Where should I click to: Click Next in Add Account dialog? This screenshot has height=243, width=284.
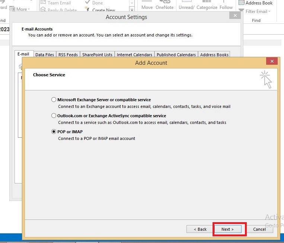click(228, 229)
